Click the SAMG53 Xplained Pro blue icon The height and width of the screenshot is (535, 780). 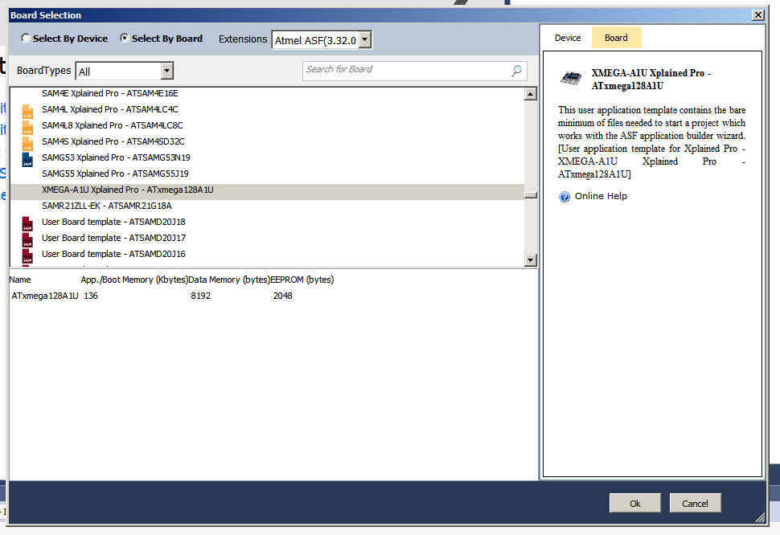click(x=27, y=159)
